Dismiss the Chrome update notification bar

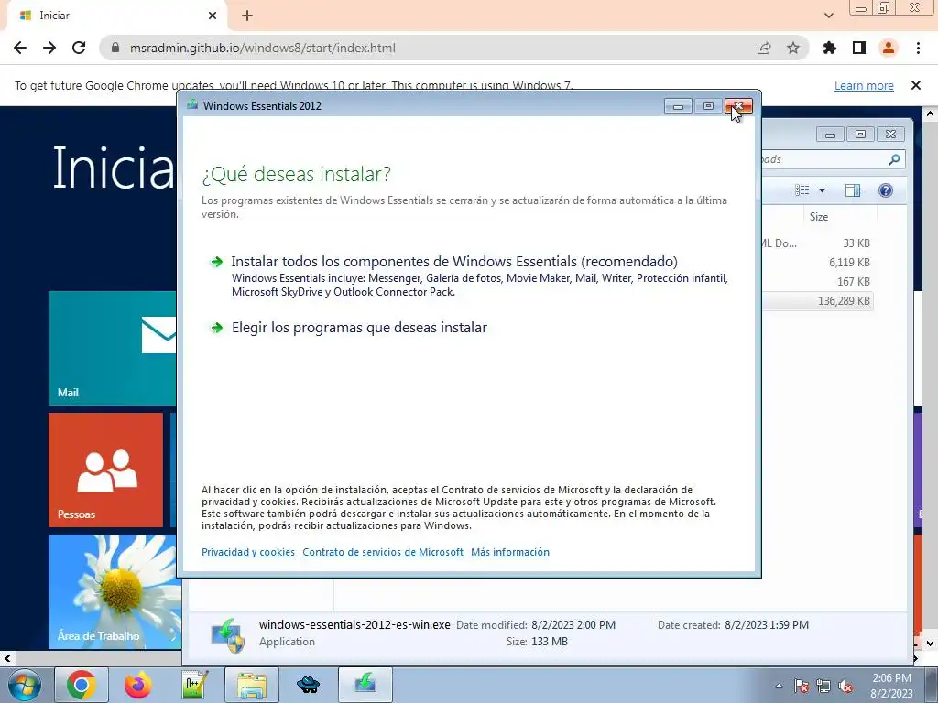coord(916,85)
